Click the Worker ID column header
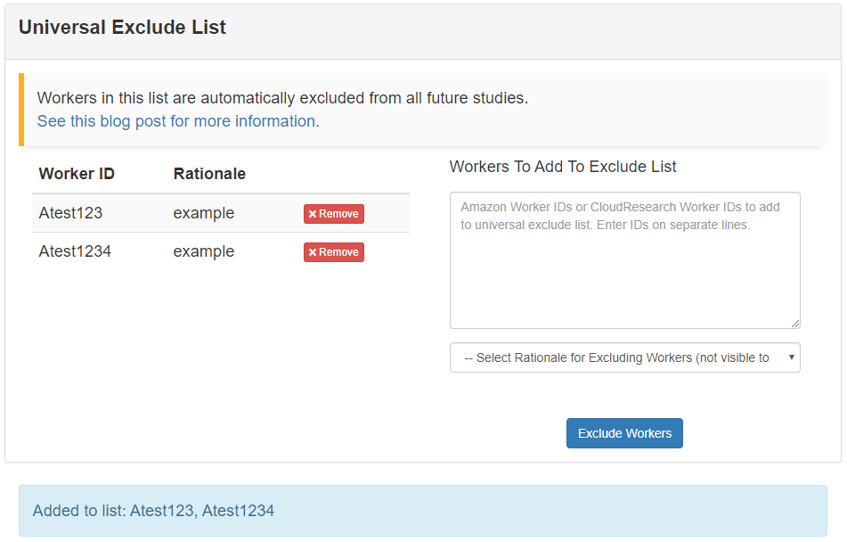The height and width of the screenshot is (542, 847). pos(76,174)
